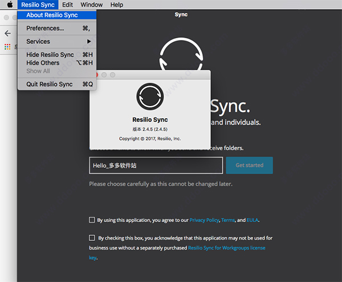Open Preferences from the menu
This screenshot has width=342, height=282.
57,29
